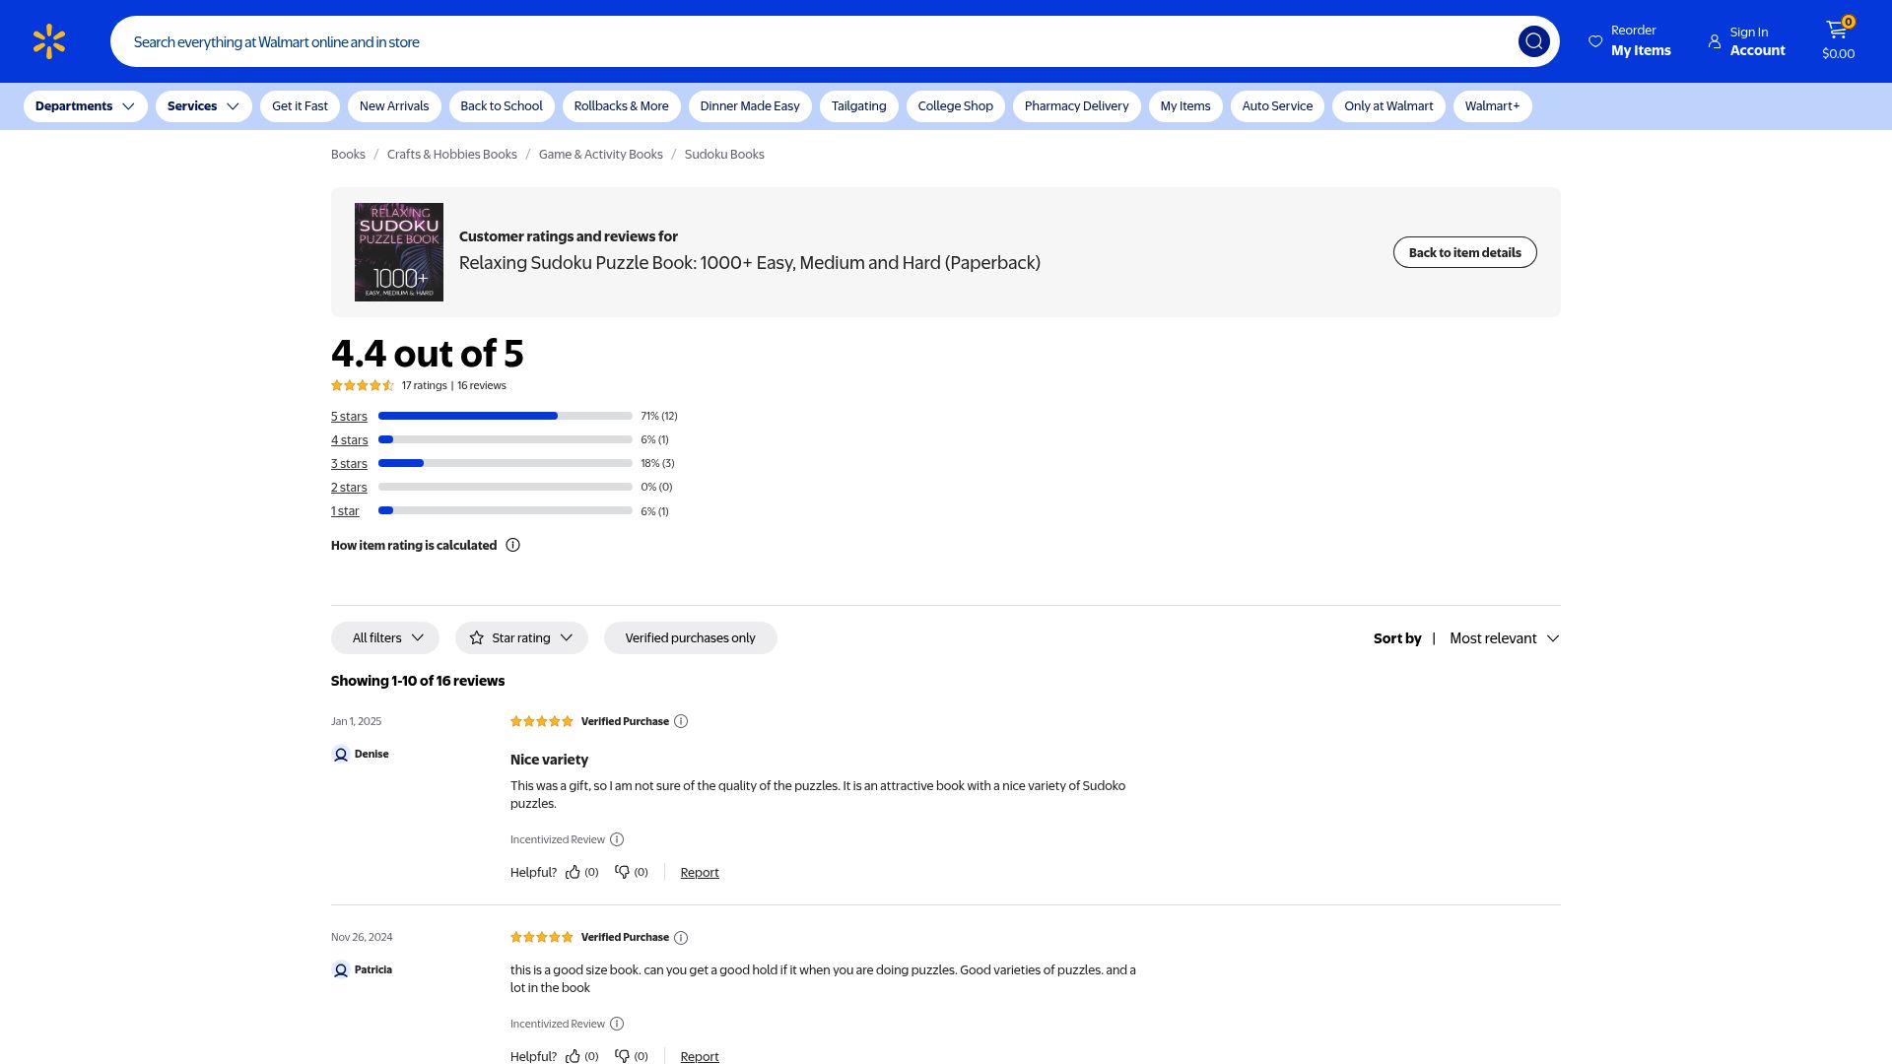Filter by 5 stars link
The image size is (1892, 1064).
pos(349,417)
